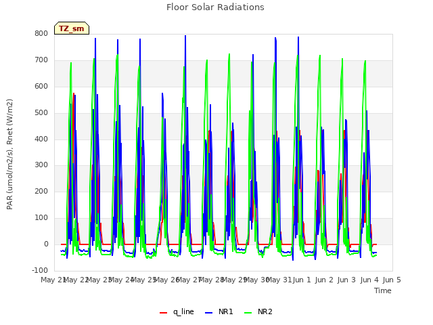The height and width of the screenshot is (325, 433).
Task: Click the 400 y-axis tick label
Action: [x=41, y=139]
